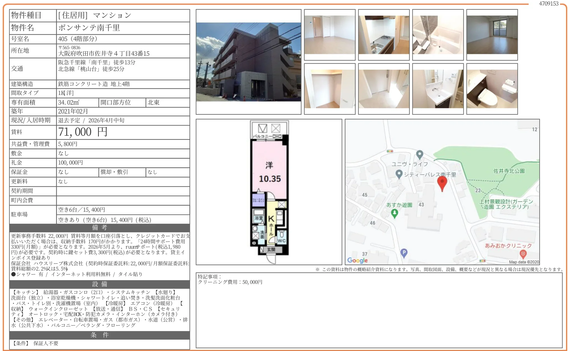Viewport: 571px width, 351px height.
Task: Click the property name ボンサンテ南千里
Action: click(x=89, y=28)
